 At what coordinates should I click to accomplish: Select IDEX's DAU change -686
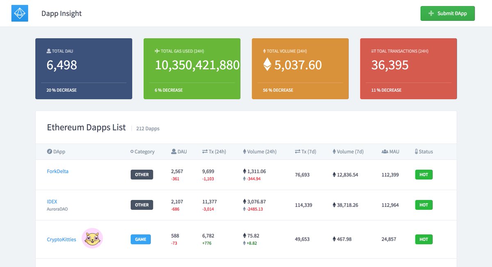(176, 209)
